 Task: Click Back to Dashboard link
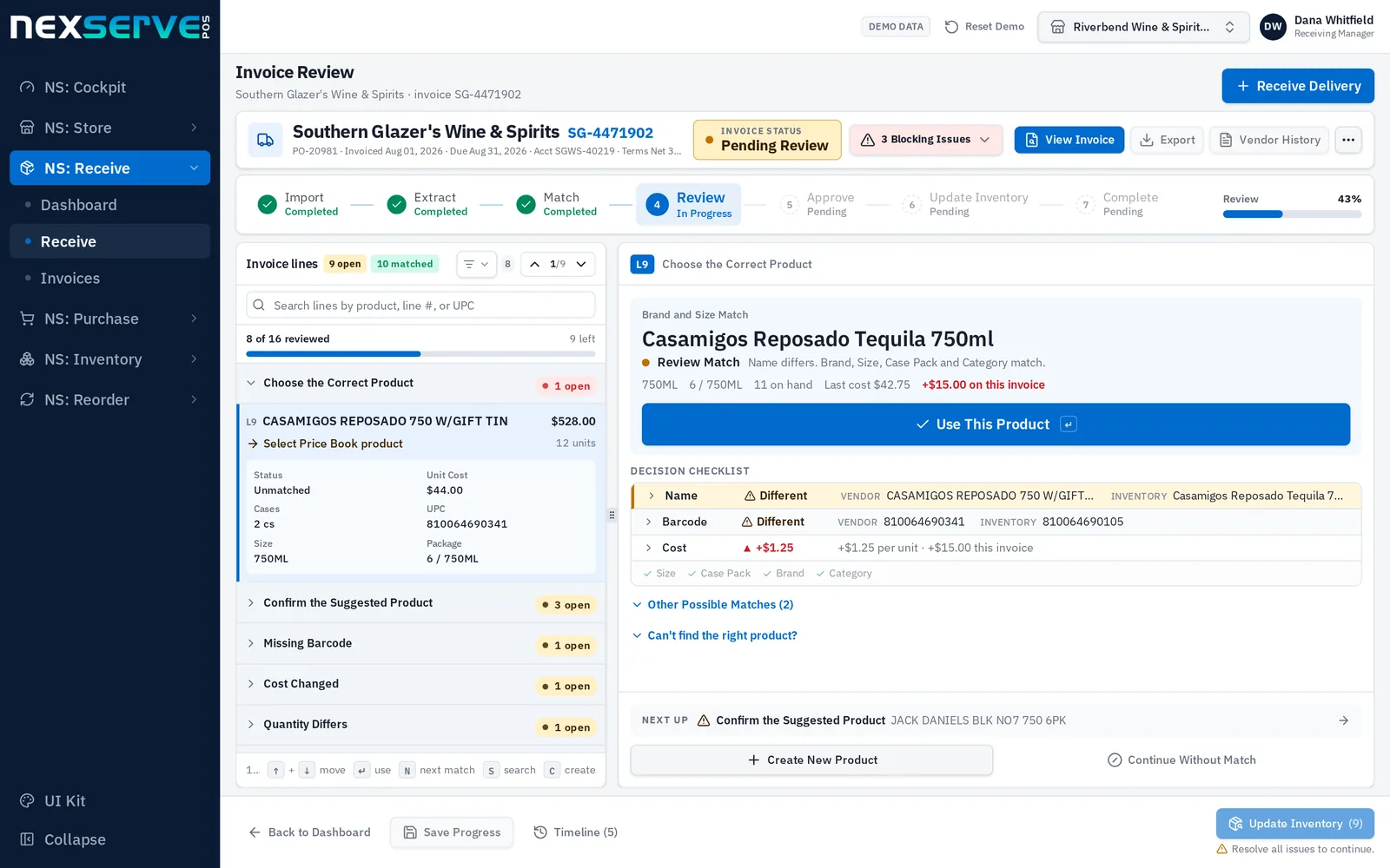click(x=310, y=832)
